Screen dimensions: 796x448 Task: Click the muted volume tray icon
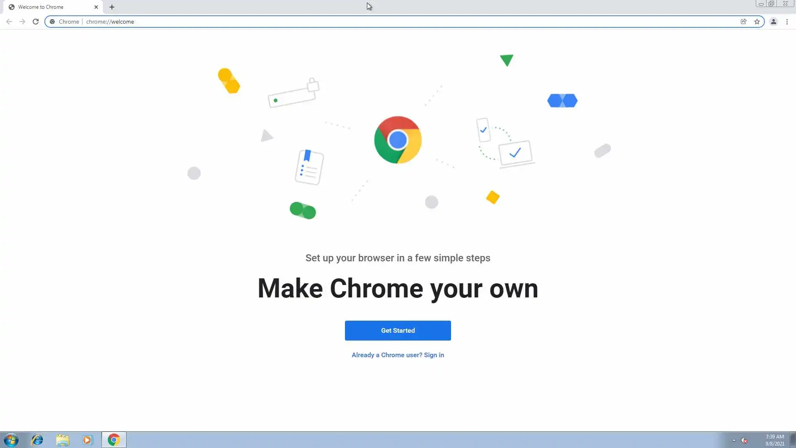tap(744, 440)
